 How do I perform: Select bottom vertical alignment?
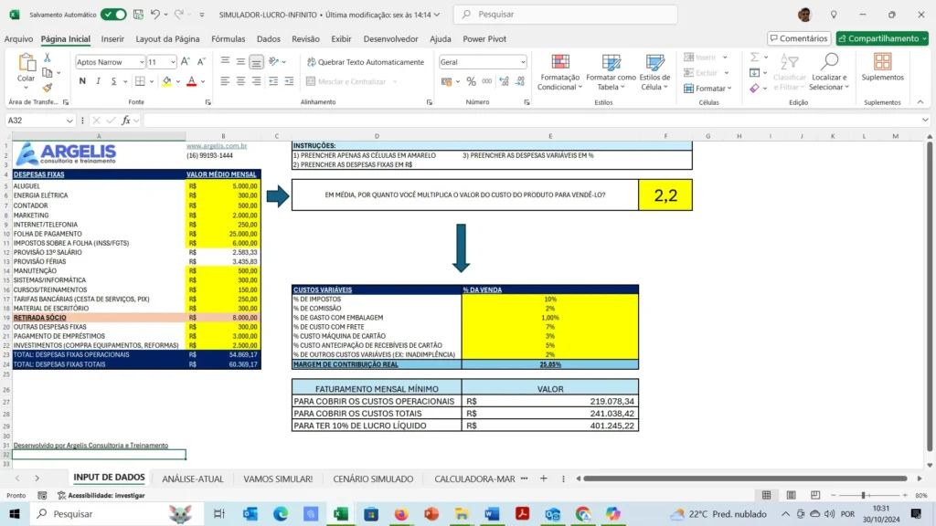[256, 61]
